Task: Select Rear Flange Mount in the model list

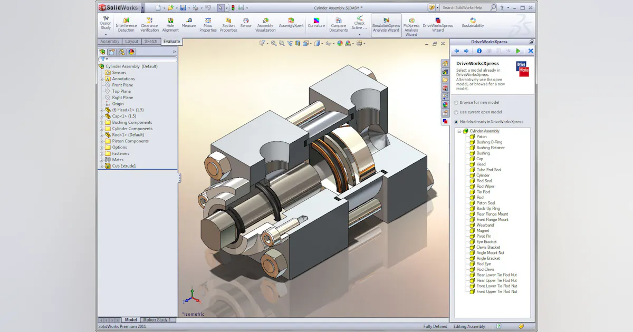Action: [492, 214]
